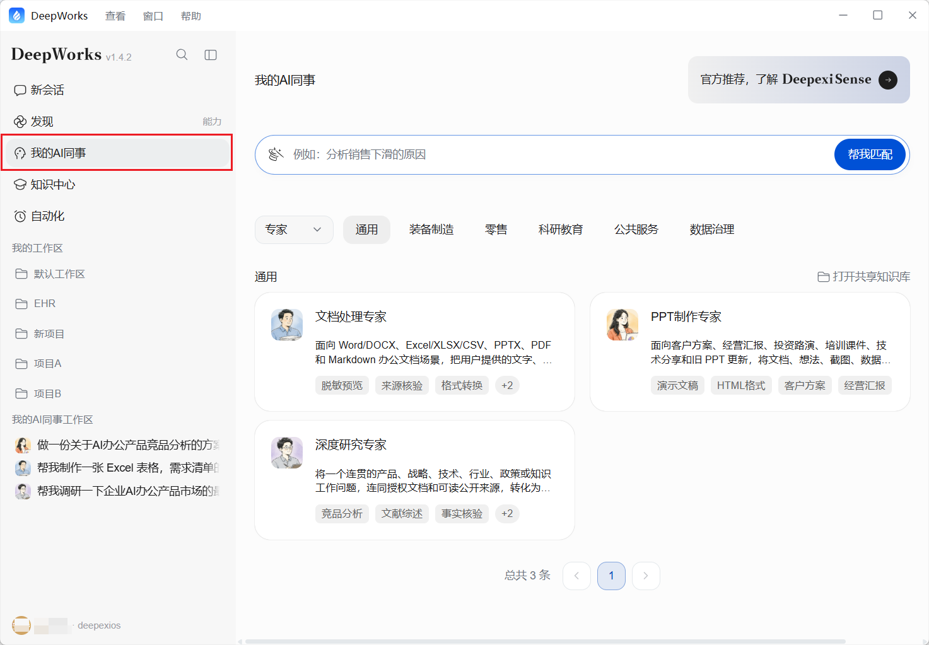Expand +2 tags on 文档处理专家 card
The width and height of the screenshot is (929, 645).
pos(507,385)
